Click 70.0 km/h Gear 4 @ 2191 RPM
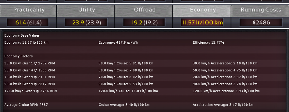This screenshot has width=289, height=112. tap(30, 77)
